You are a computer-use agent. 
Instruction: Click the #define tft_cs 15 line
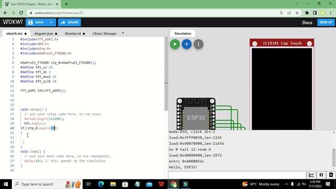(36, 67)
